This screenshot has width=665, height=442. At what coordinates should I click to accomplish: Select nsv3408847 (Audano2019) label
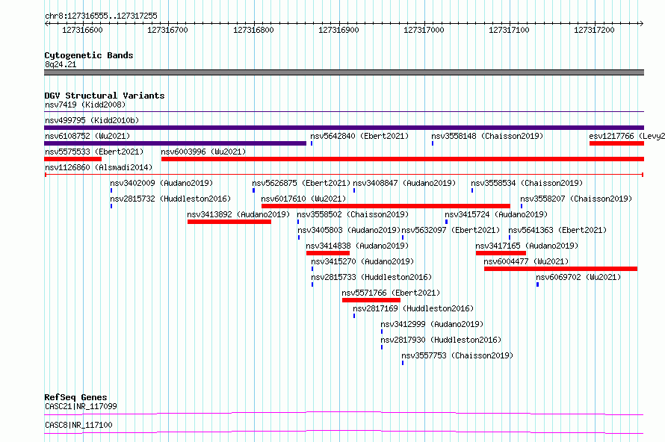coord(404,183)
